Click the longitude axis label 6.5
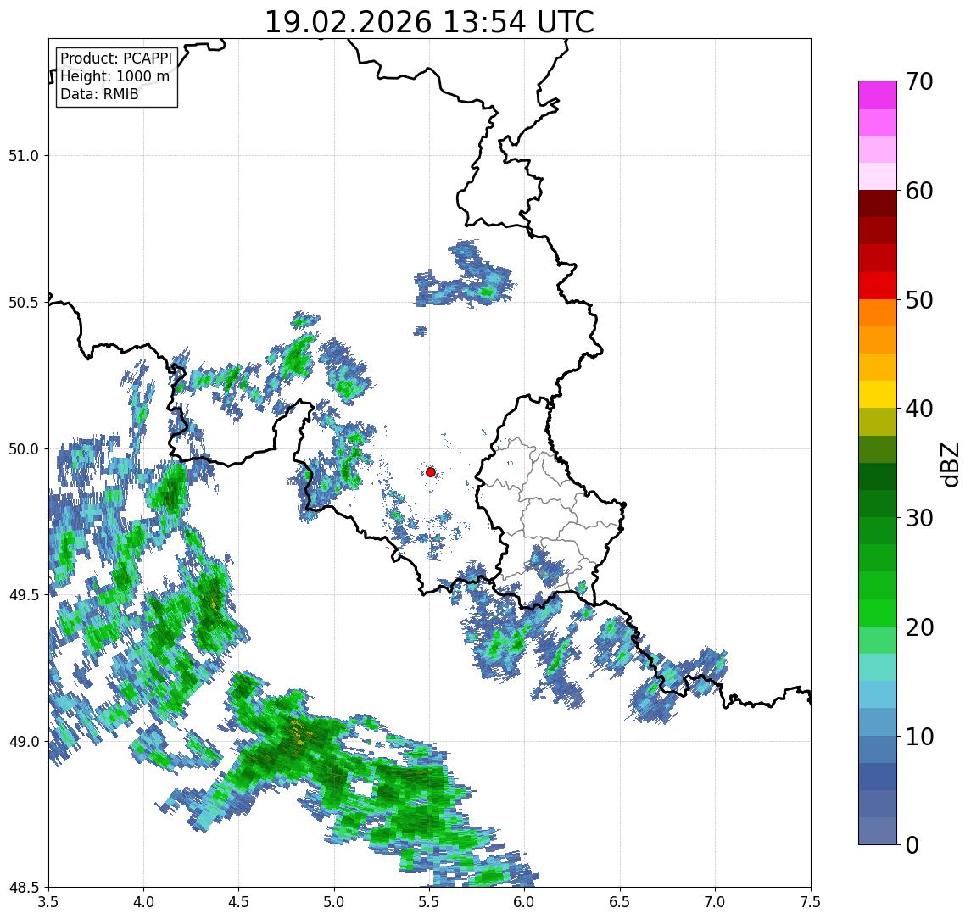The width and height of the screenshot is (971, 919). pyautogui.click(x=620, y=902)
